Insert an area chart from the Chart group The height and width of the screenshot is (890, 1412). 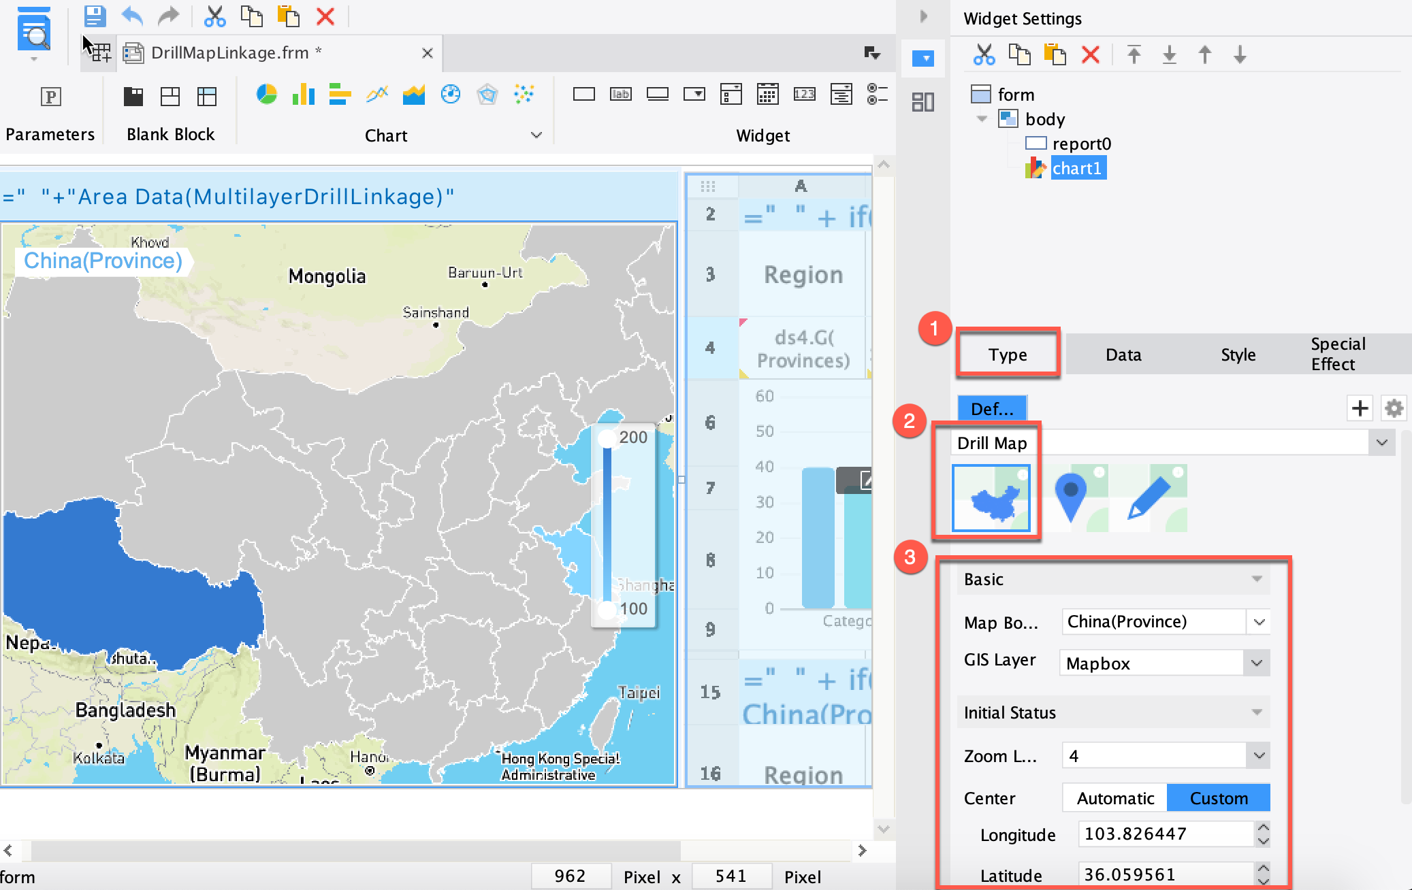coord(413,94)
